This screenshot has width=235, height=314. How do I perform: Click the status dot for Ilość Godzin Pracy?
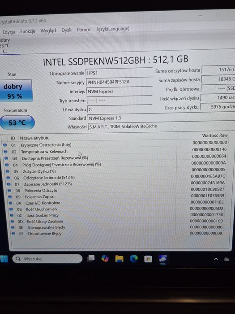[x=12, y=215]
